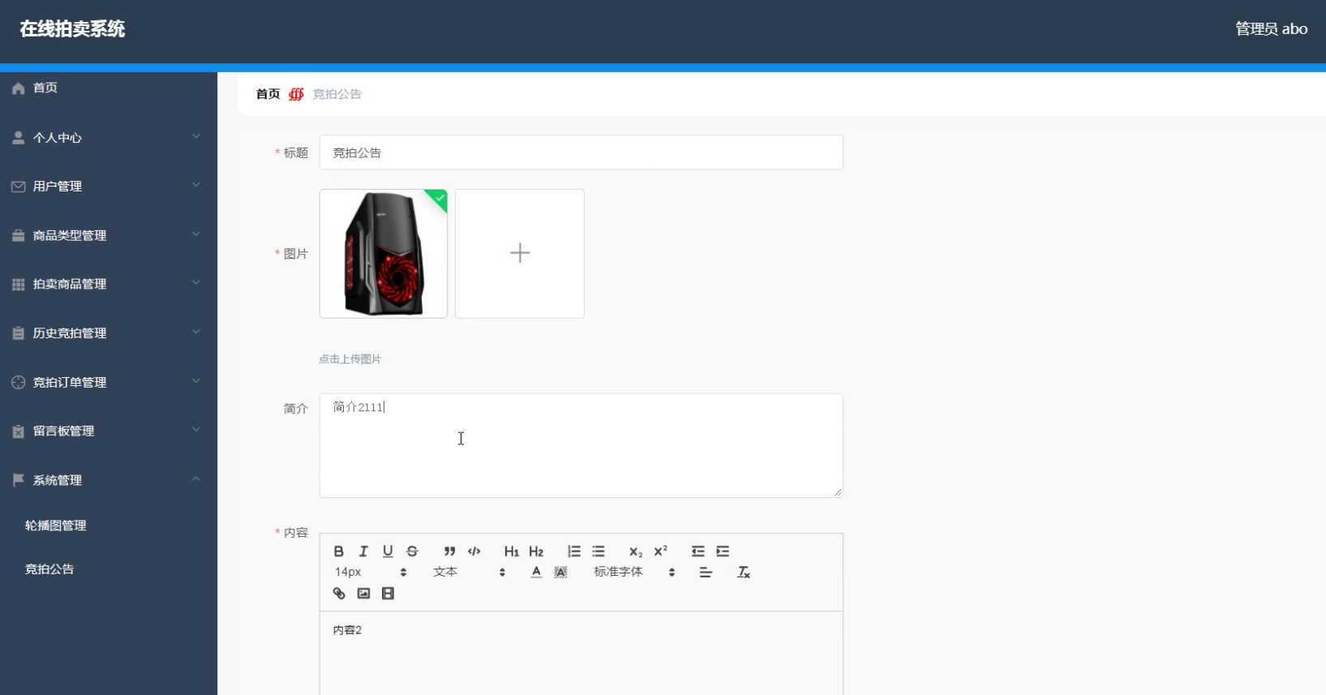Image resolution: width=1326 pixels, height=695 pixels.
Task: Click the 管理员 abo account label
Action: point(1271,29)
